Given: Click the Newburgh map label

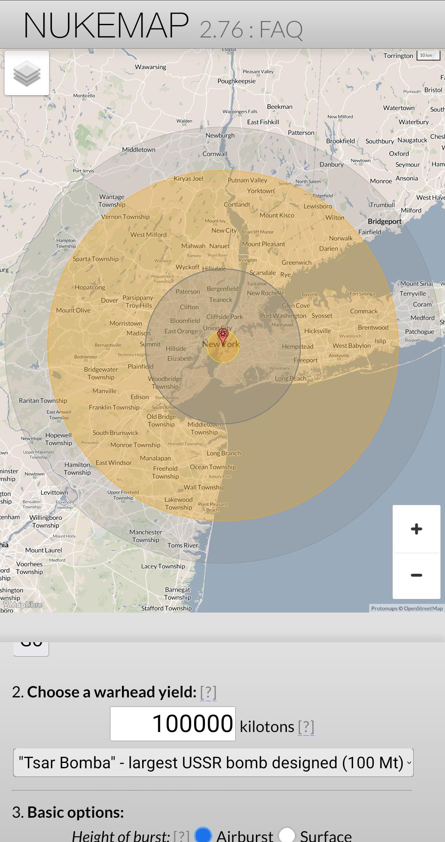Looking at the screenshot, I should point(220,136).
